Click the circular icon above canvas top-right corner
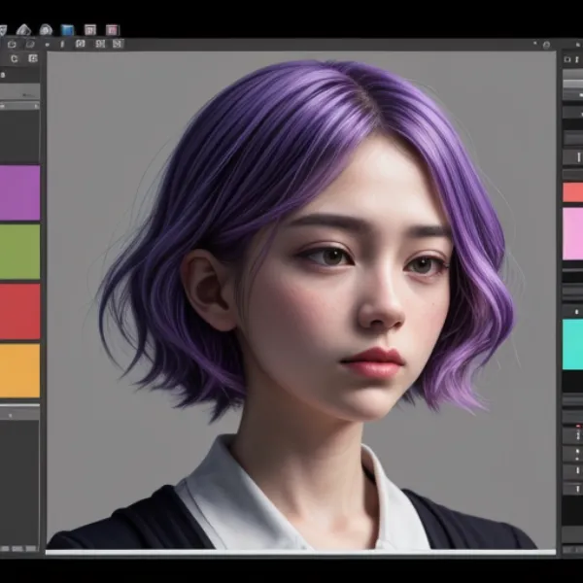The image size is (583, 583). point(544,45)
